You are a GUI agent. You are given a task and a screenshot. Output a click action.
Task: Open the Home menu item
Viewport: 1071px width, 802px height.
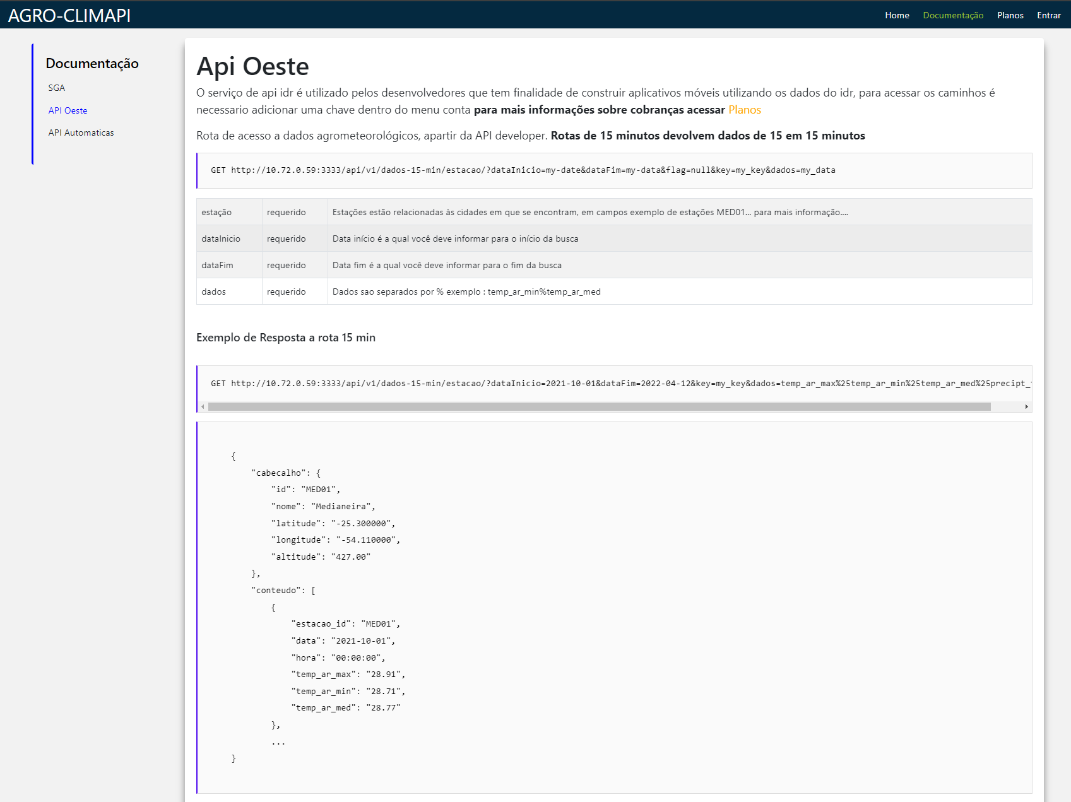pyautogui.click(x=897, y=15)
